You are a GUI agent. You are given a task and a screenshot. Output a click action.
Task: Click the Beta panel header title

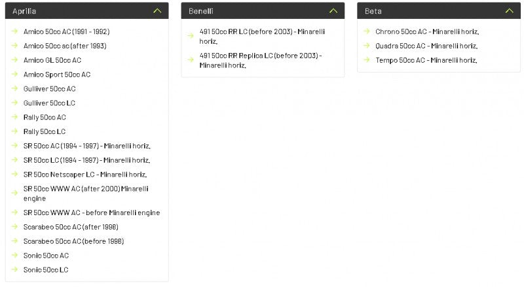pyautogui.click(x=373, y=11)
